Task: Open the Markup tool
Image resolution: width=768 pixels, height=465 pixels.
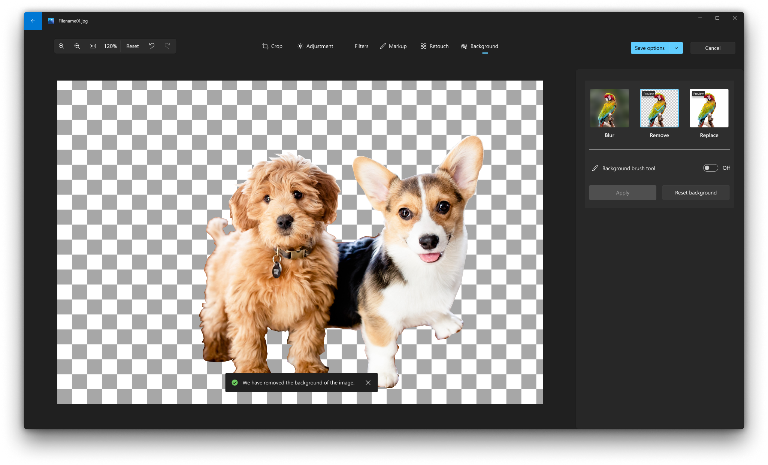Action: click(x=393, y=46)
